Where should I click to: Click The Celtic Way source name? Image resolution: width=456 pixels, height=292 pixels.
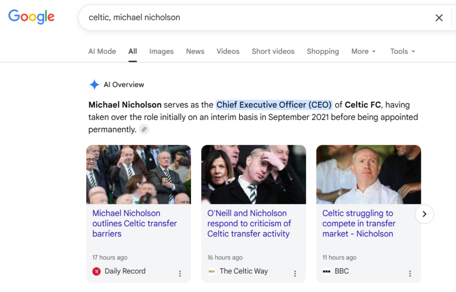[x=244, y=271]
